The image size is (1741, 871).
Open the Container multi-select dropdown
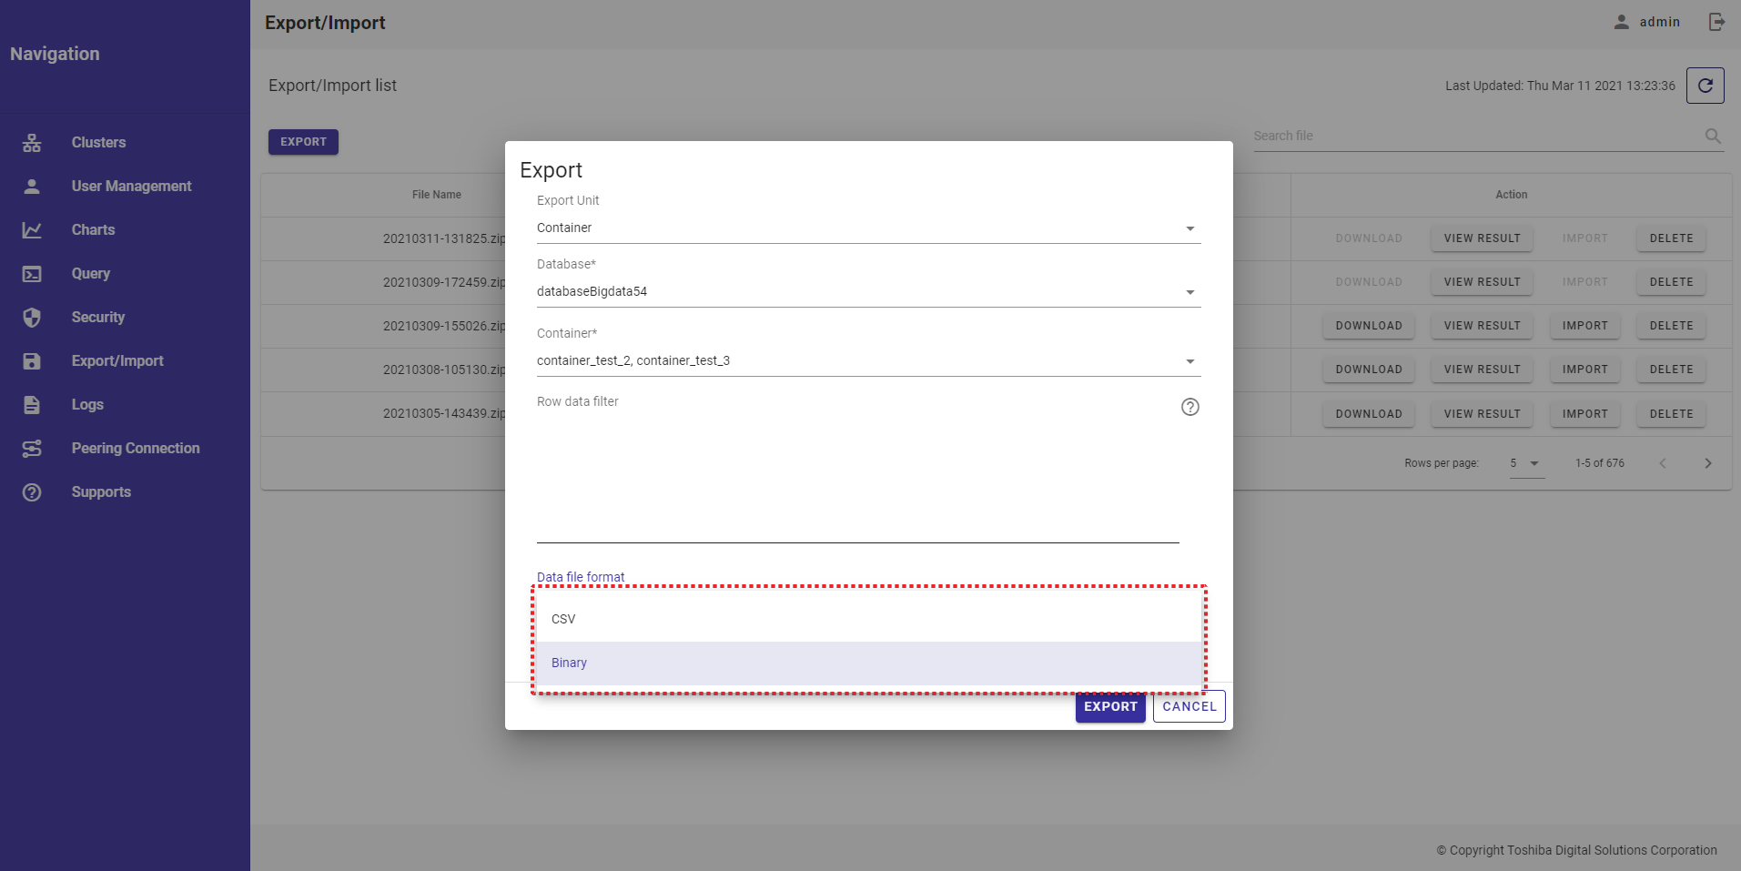pyautogui.click(x=868, y=360)
